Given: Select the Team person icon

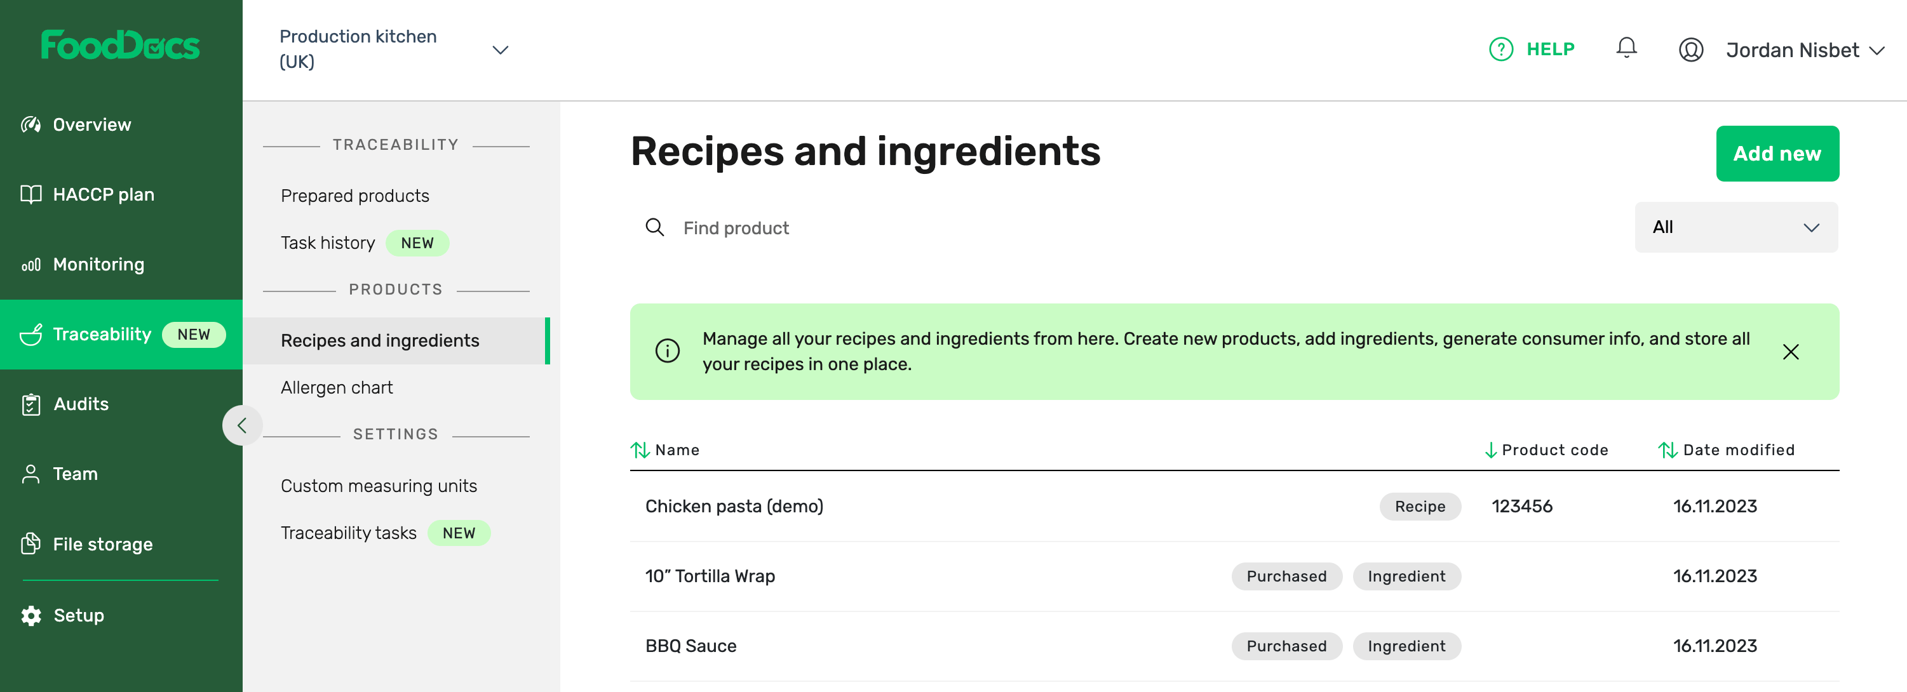Looking at the screenshot, I should [x=30, y=474].
